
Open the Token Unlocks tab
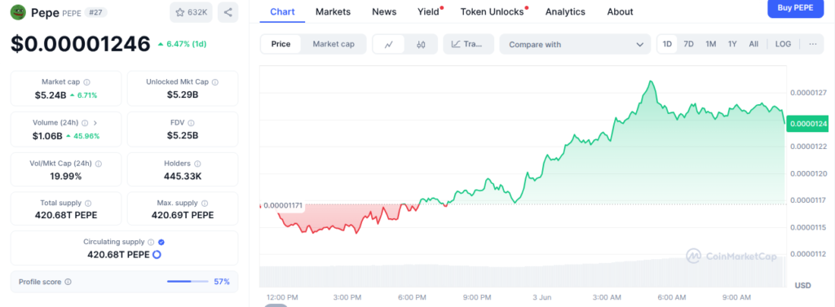[492, 11]
